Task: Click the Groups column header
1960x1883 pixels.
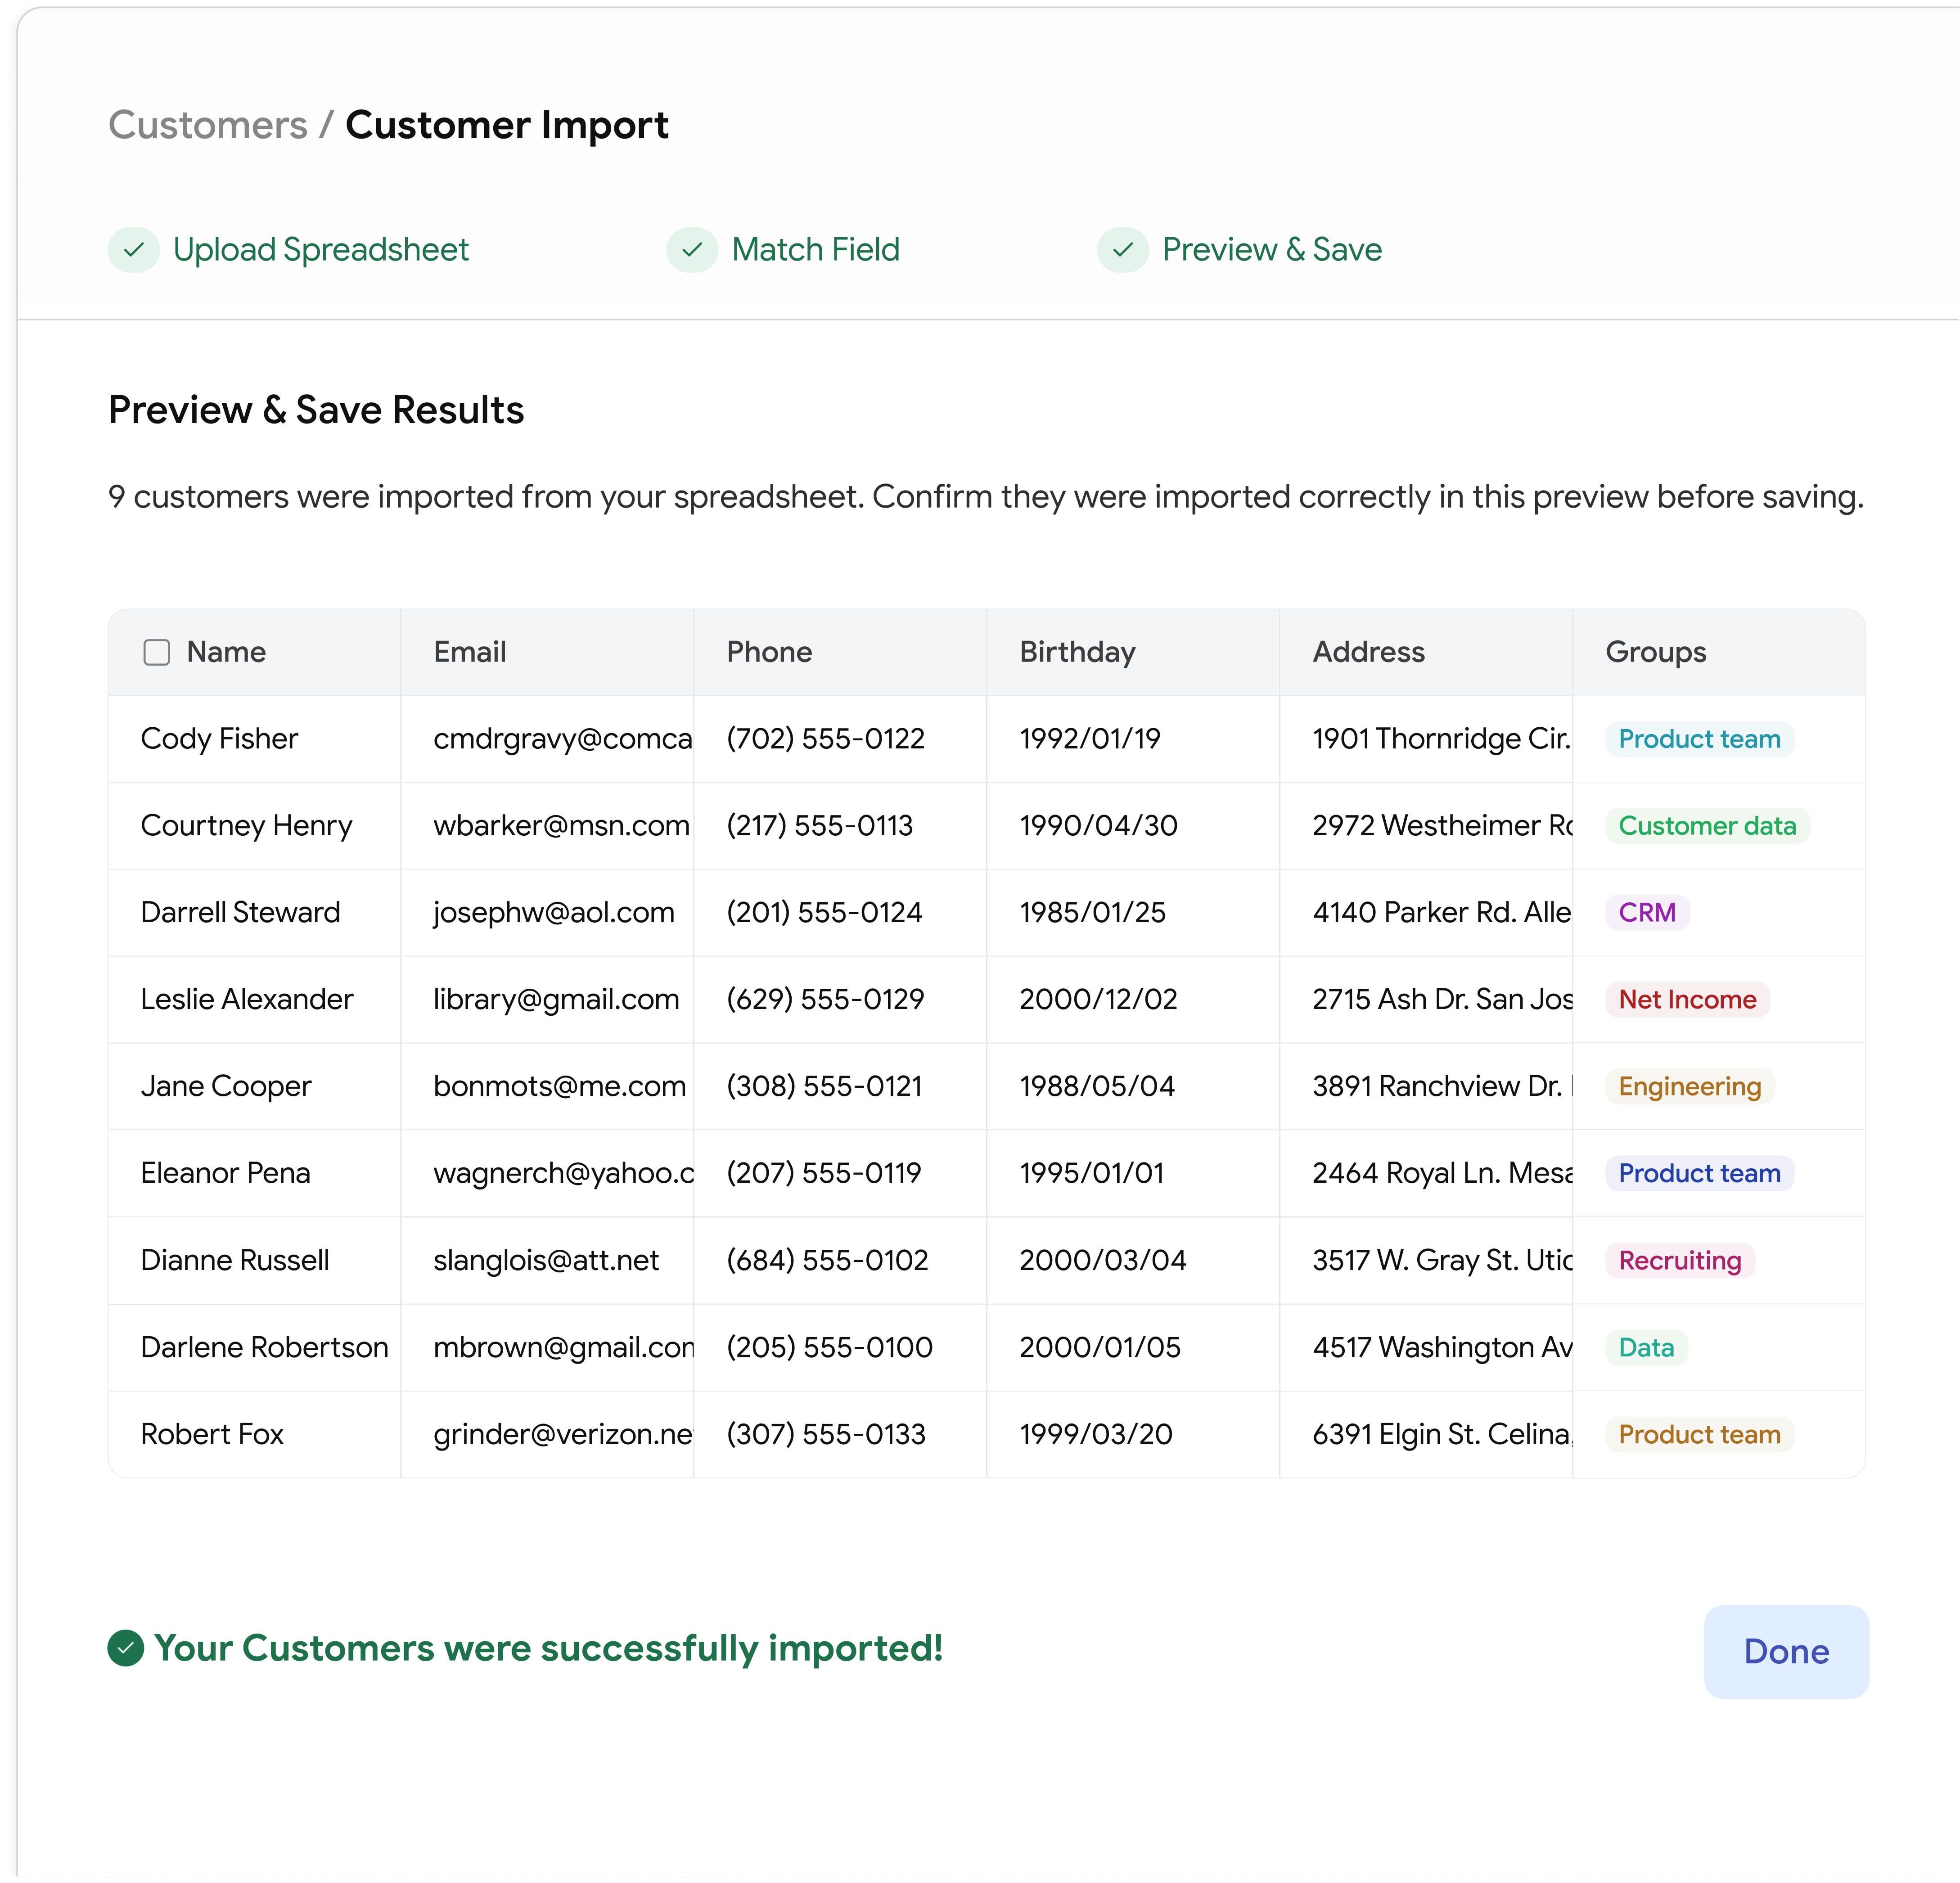Action: pos(1656,652)
